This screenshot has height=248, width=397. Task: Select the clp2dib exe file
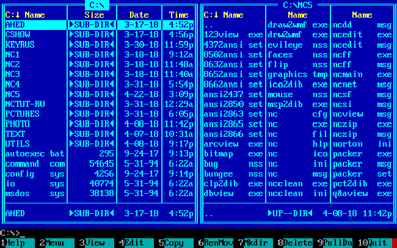click(x=233, y=184)
